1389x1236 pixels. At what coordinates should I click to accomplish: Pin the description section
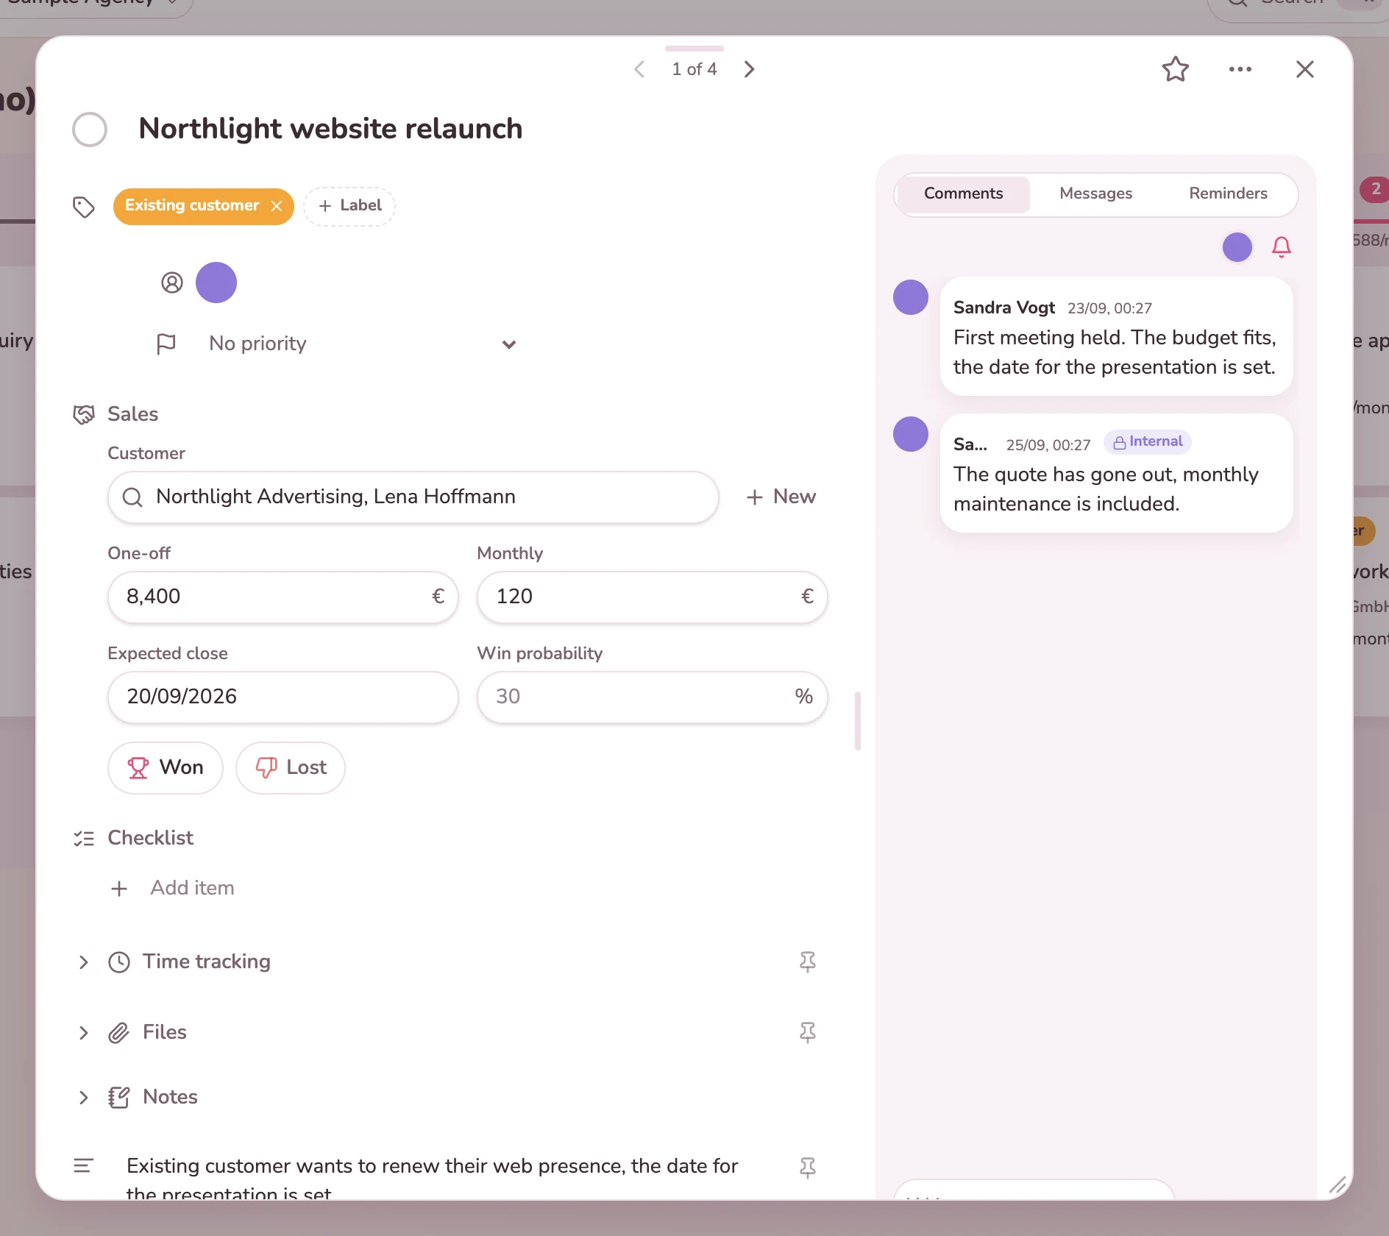pyautogui.click(x=808, y=1168)
